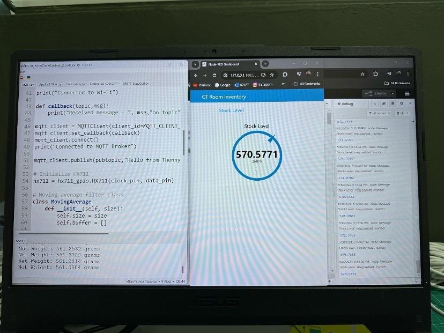Image resolution: width=444 pixels, height=333 pixels.
Task: Bookmark the dashboard page with star icon
Action: coord(272,75)
